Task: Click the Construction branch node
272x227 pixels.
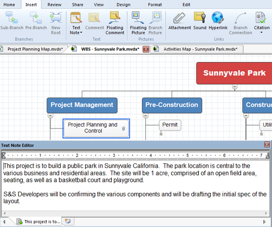Action: pyautogui.click(x=257, y=105)
